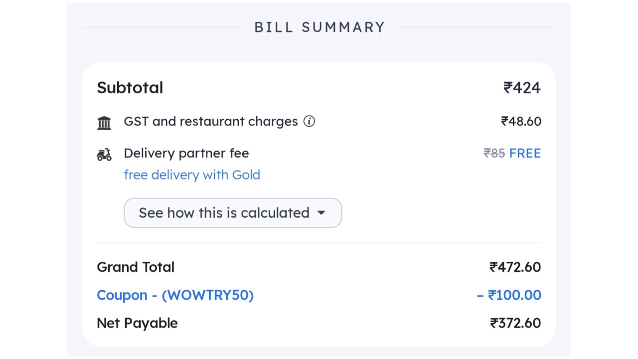Click the struck-through ₹85 delivery fee

(494, 153)
